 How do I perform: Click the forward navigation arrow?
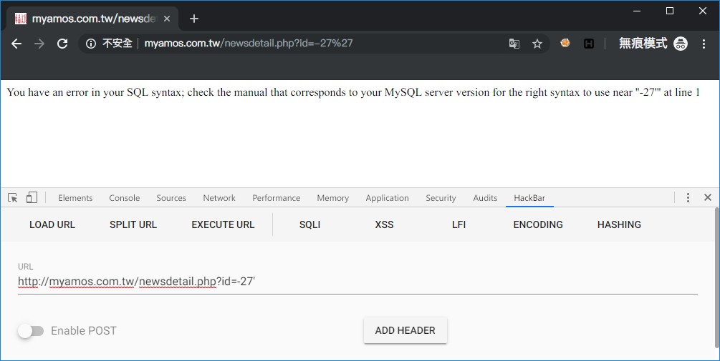click(39, 44)
